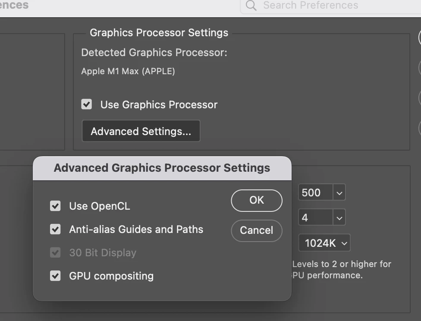Click the GPU compositing label text
421x321 pixels.
click(x=111, y=276)
